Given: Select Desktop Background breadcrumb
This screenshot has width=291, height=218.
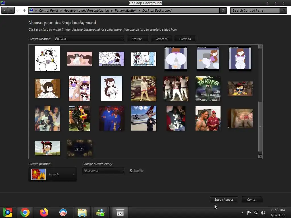Looking at the screenshot, I should [157, 11].
